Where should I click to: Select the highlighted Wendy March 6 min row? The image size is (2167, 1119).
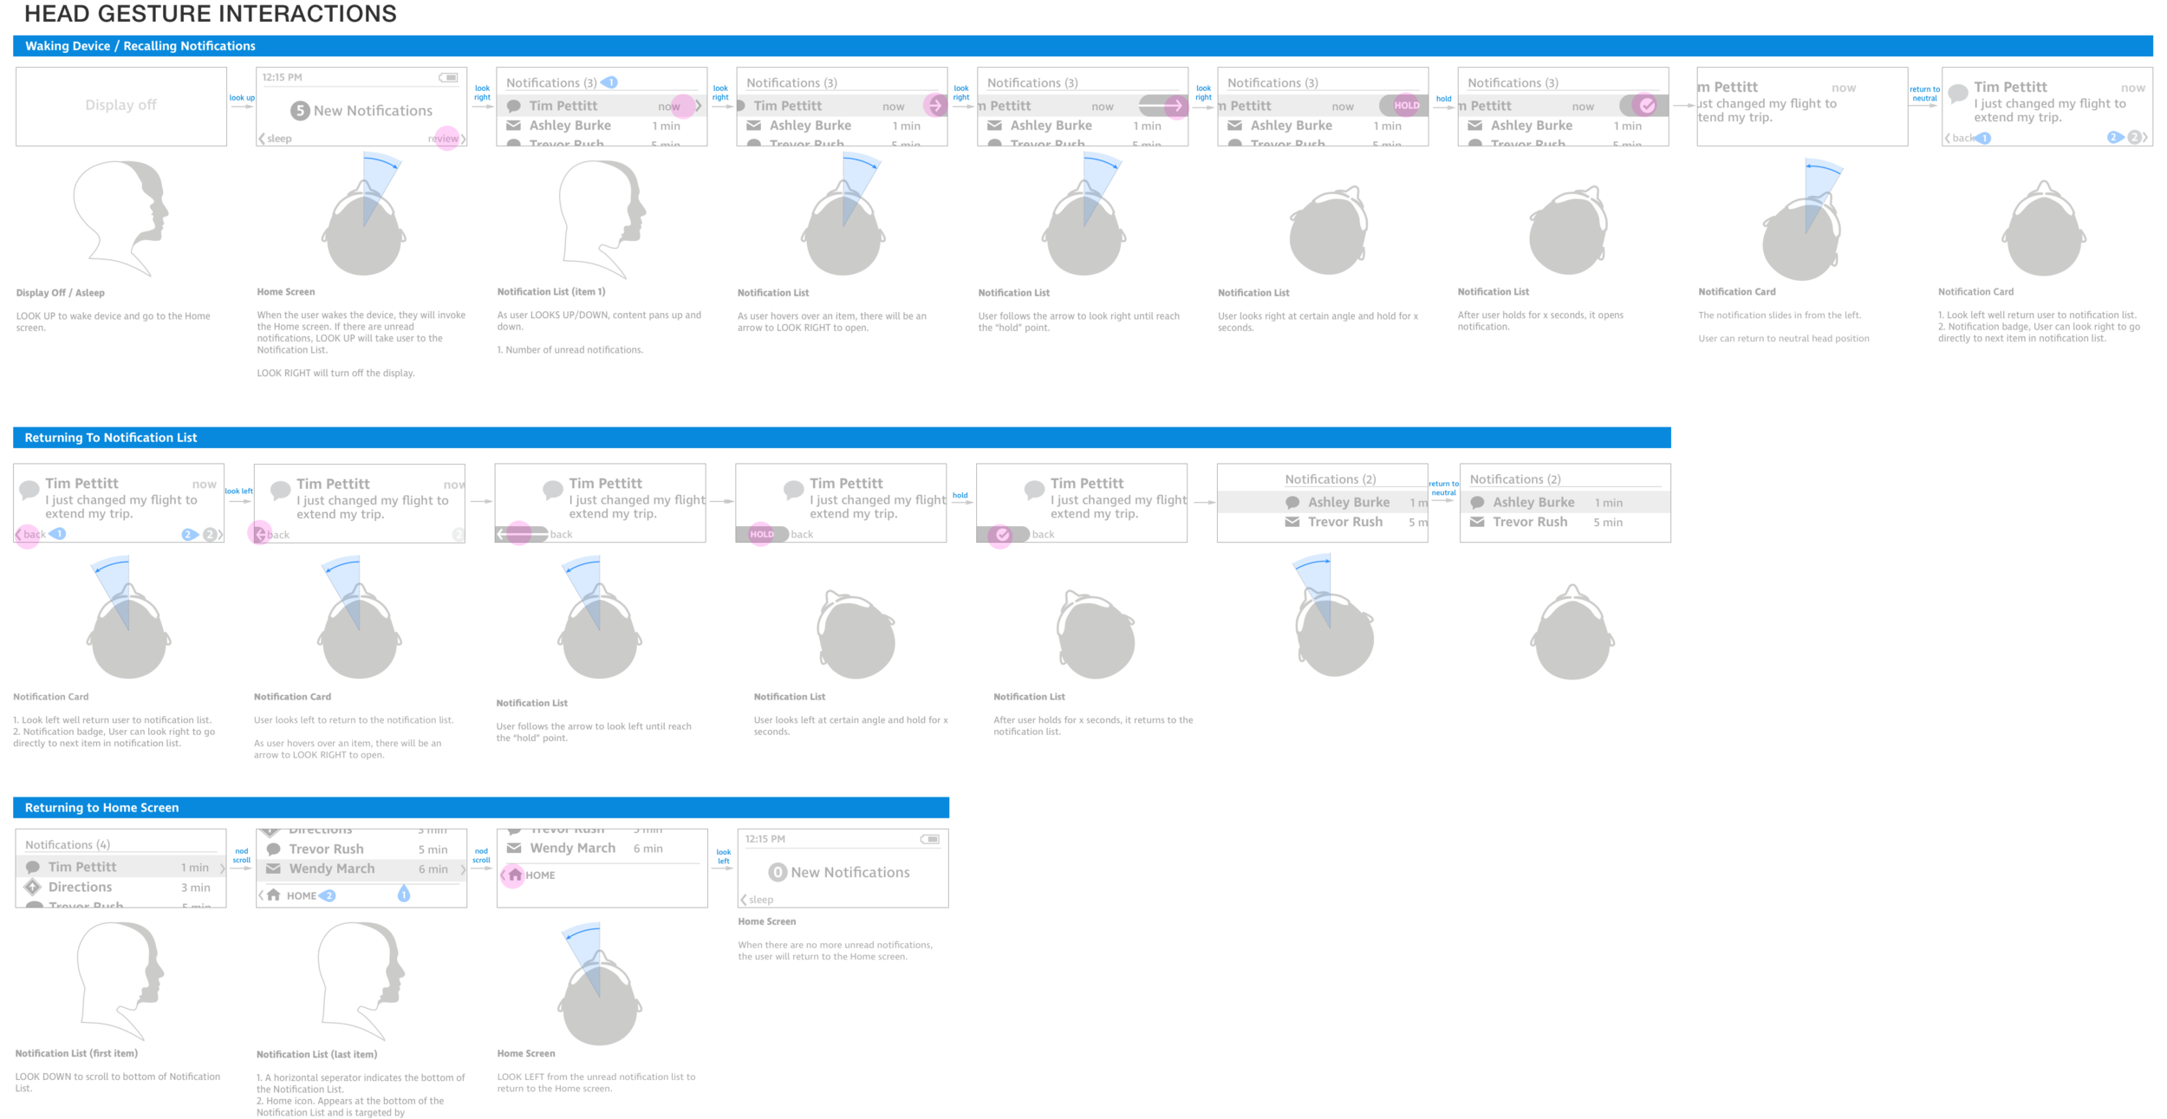pos(361,869)
